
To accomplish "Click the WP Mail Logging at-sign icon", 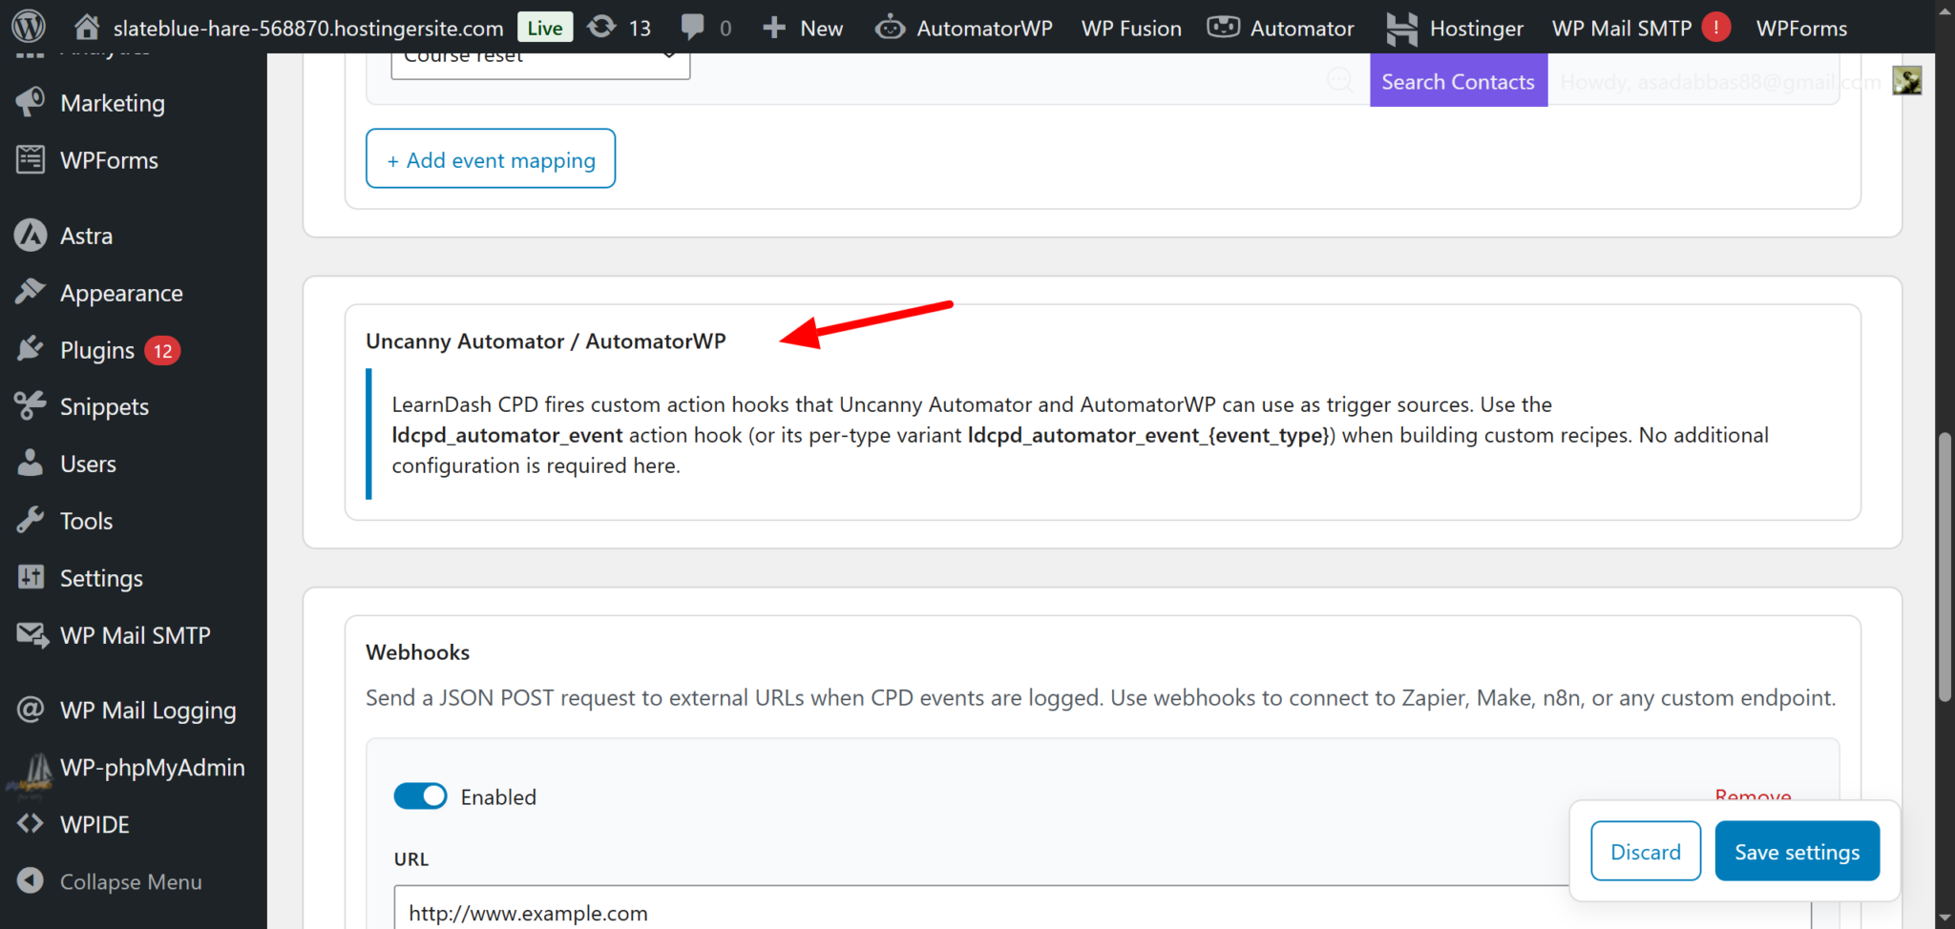I will [x=31, y=710].
